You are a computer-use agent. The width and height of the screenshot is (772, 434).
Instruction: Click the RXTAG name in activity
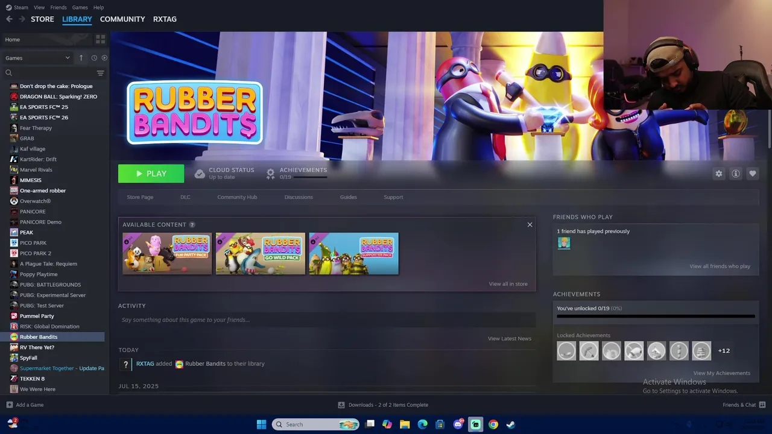[x=145, y=364]
